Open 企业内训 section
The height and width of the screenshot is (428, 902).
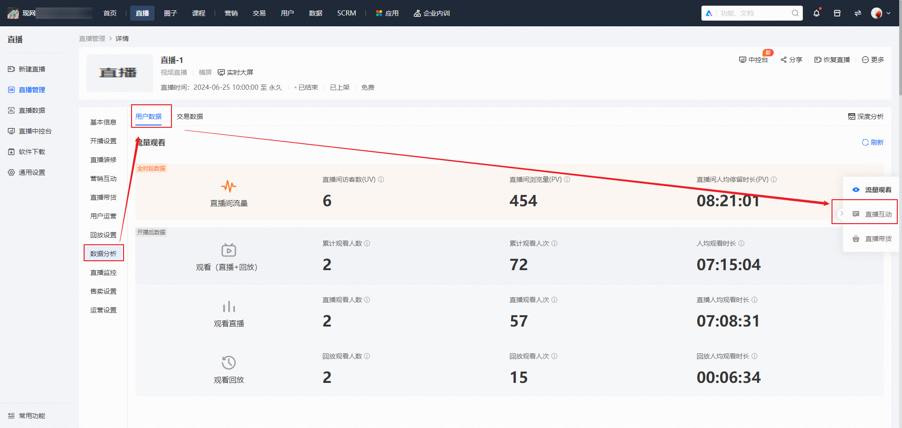[x=432, y=13]
